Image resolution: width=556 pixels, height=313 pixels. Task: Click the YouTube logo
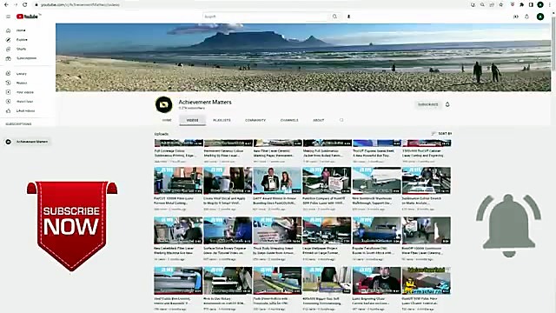coord(27,17)
